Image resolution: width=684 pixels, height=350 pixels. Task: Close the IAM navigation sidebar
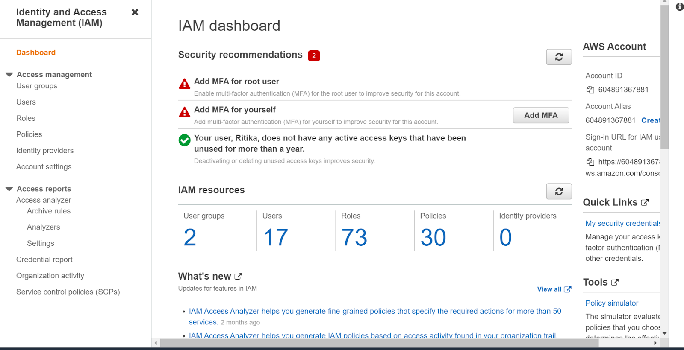coord(135,12)
